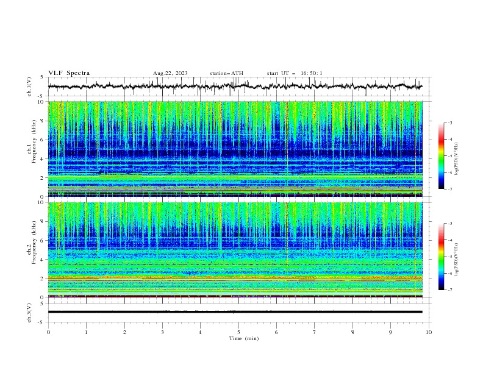
Task: Click the time axis tick label "6"
Action: 276,332
